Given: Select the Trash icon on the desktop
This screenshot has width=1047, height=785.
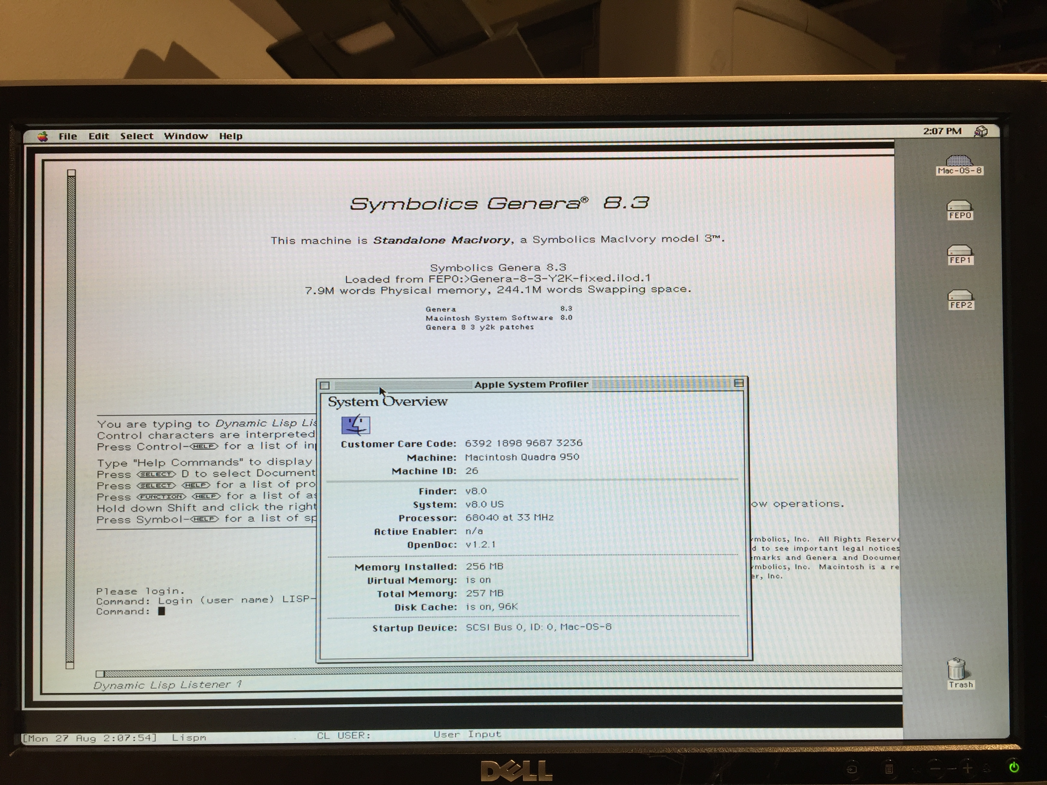Looking at the screenshot, I should [959, 673].
